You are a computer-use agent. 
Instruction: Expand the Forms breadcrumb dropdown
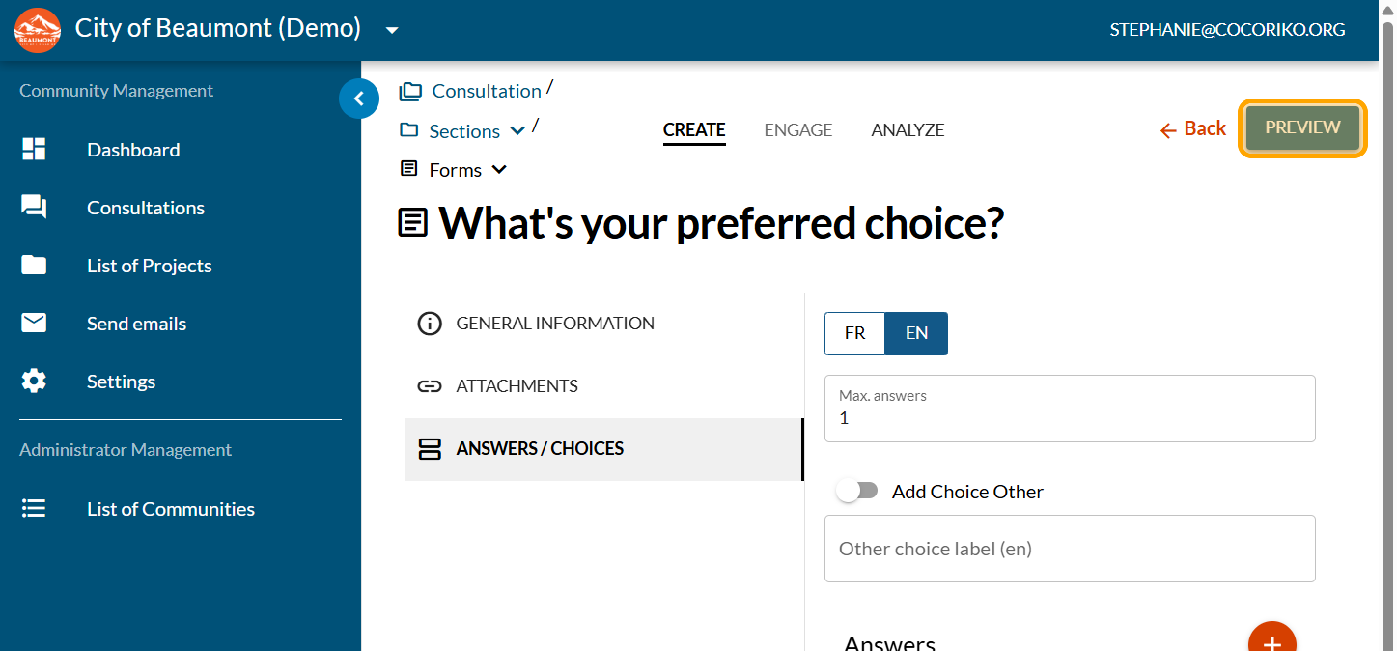499,170
